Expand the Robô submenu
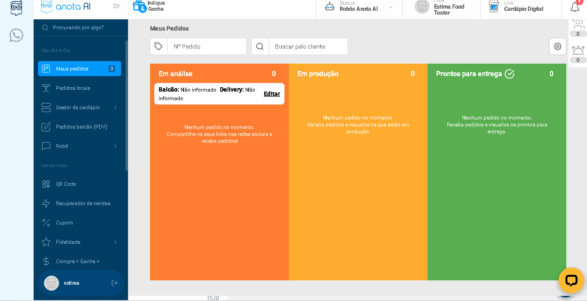This screenshot has height=301, width=587. (x=115, y=146)
